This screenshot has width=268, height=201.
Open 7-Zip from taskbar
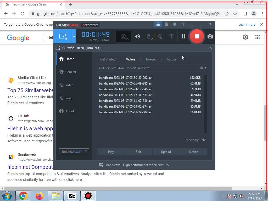(72, 196)
